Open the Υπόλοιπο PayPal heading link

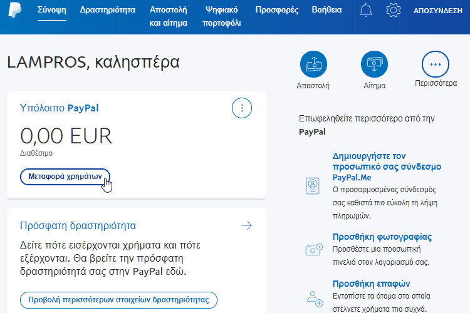coord(59,108)
